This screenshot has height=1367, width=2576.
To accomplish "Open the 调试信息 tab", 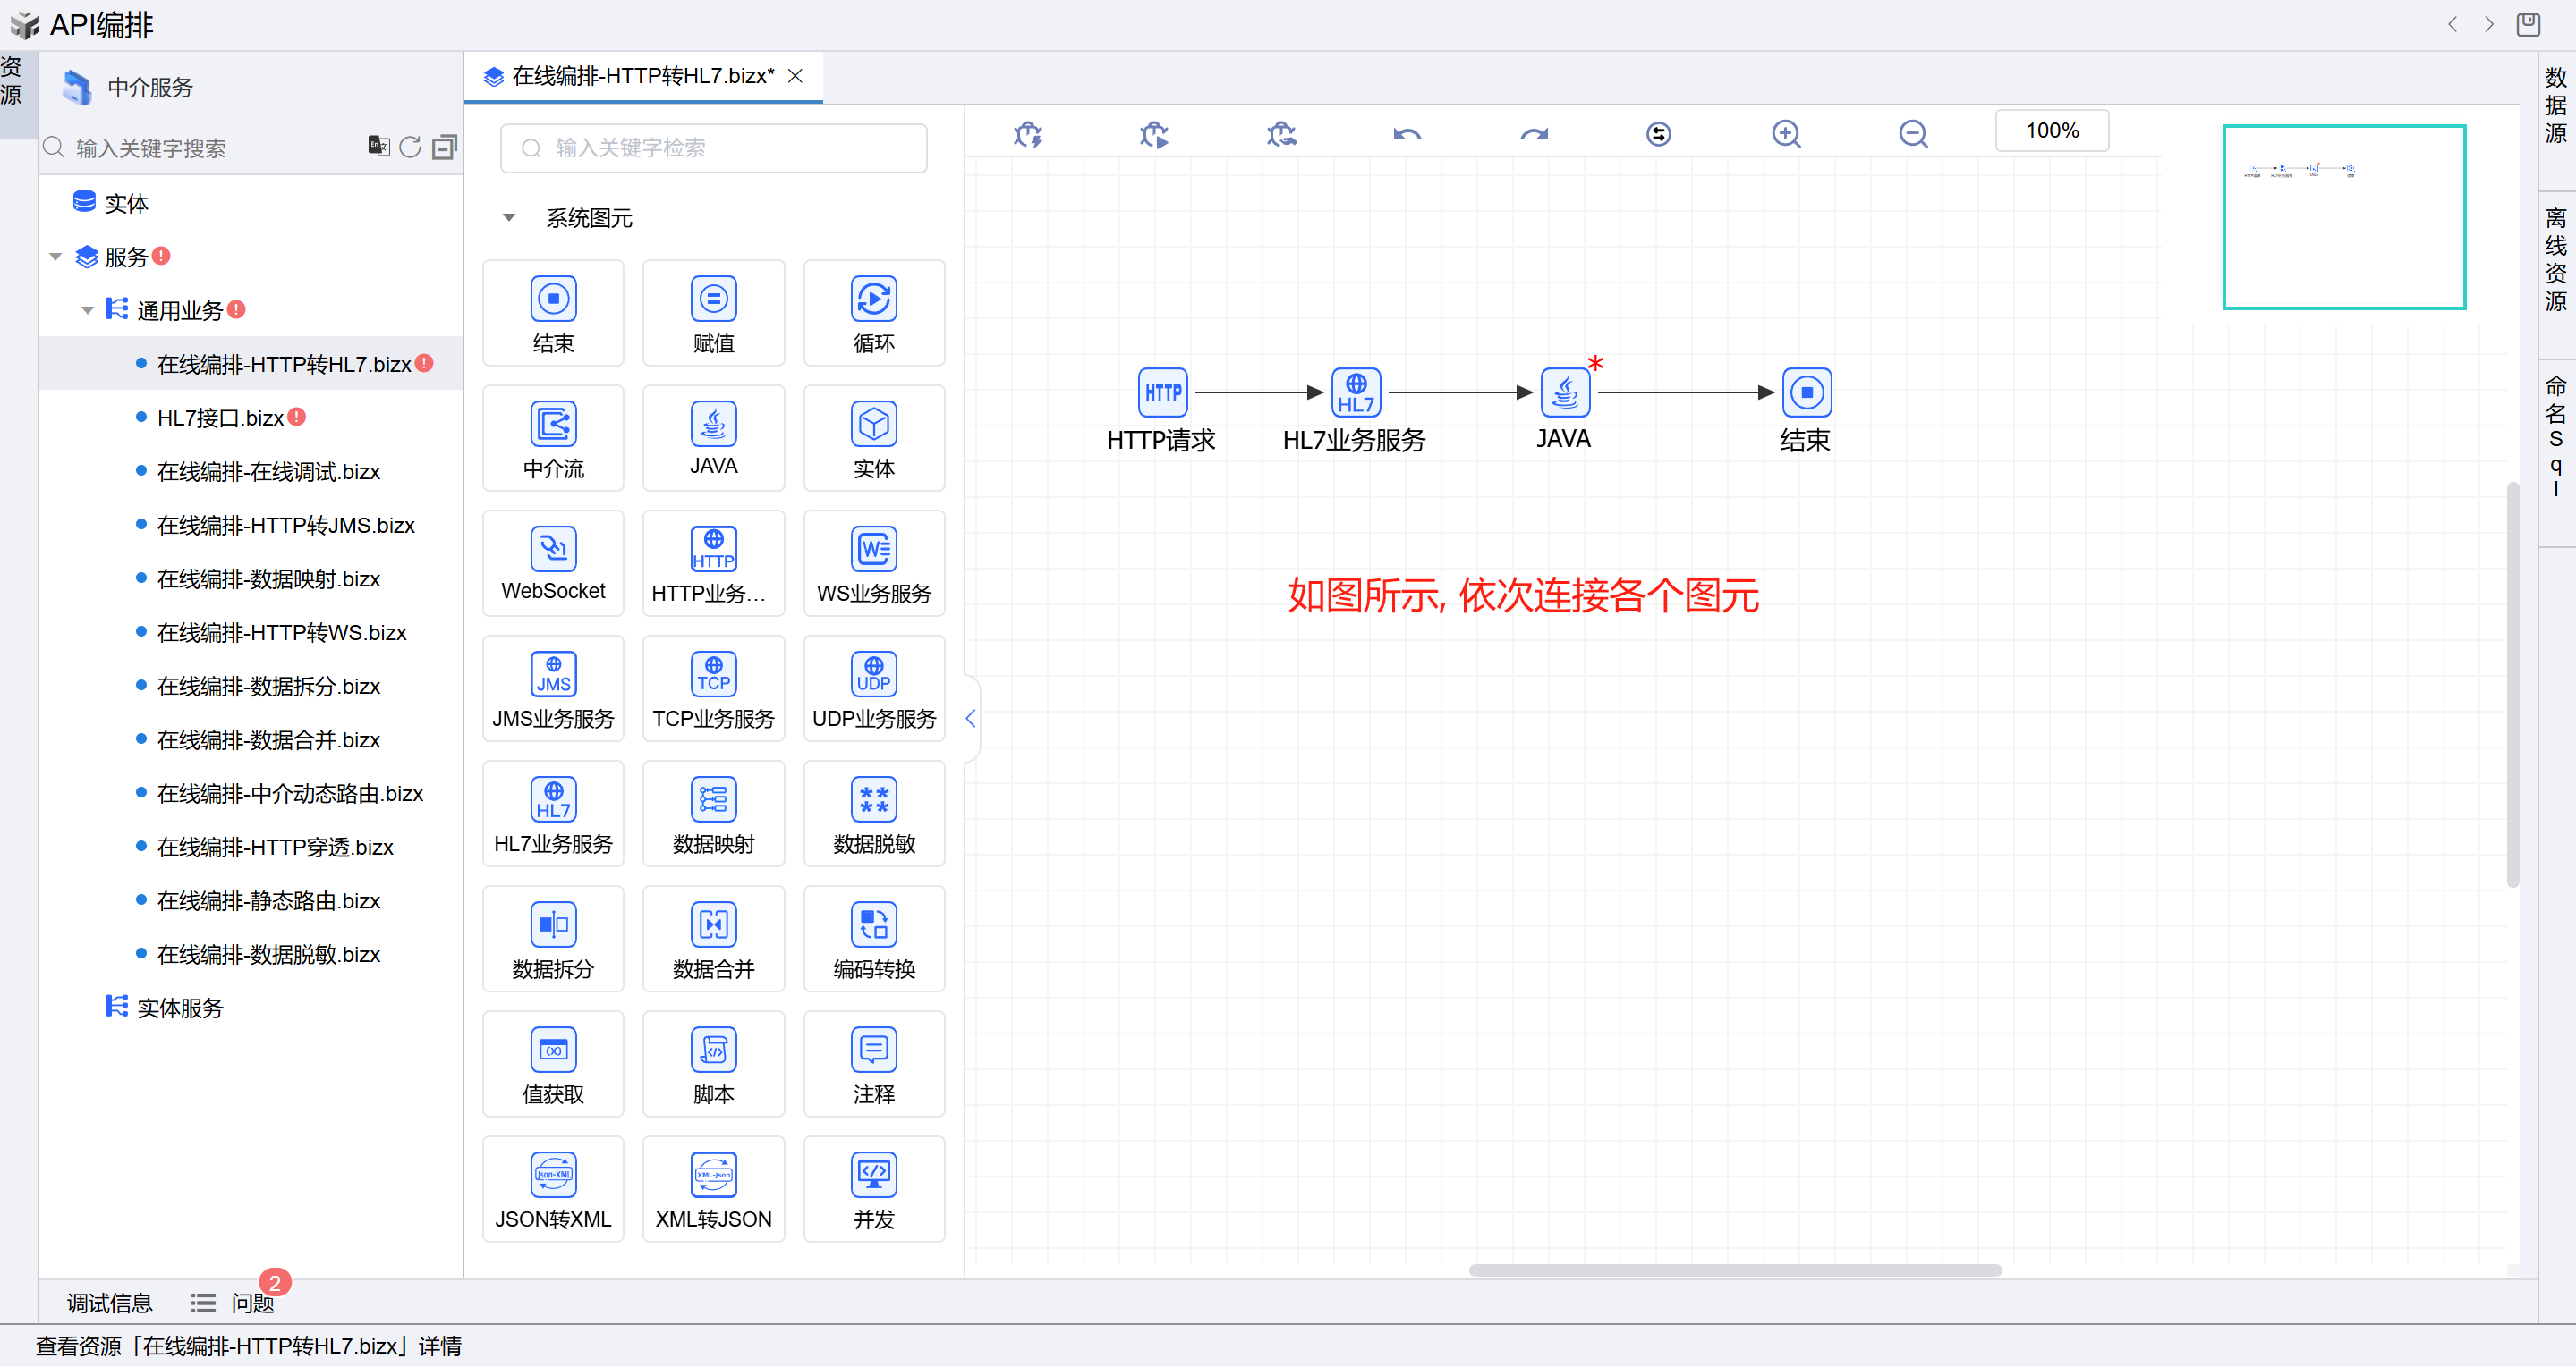I will 109,1303.
